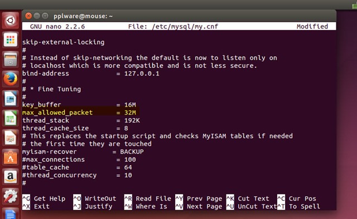Screen dimensions: 357x219
Task: Click the ^U UnCut Text shortcut
Action: click(x=252, y=207)
